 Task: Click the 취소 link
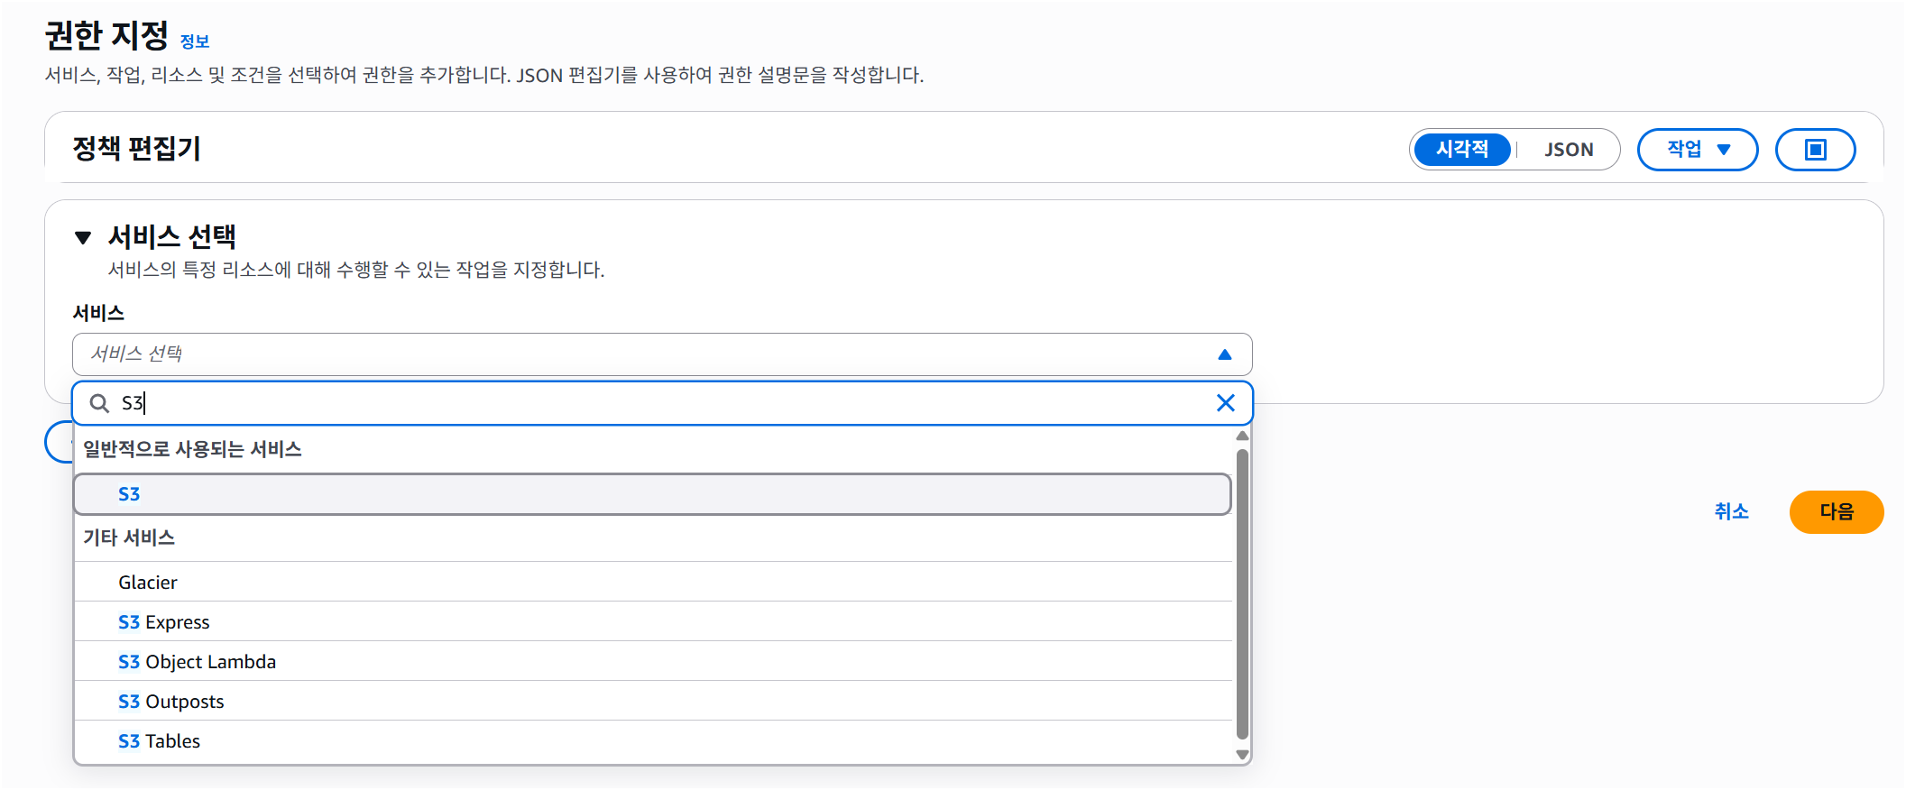point(1731,512)
